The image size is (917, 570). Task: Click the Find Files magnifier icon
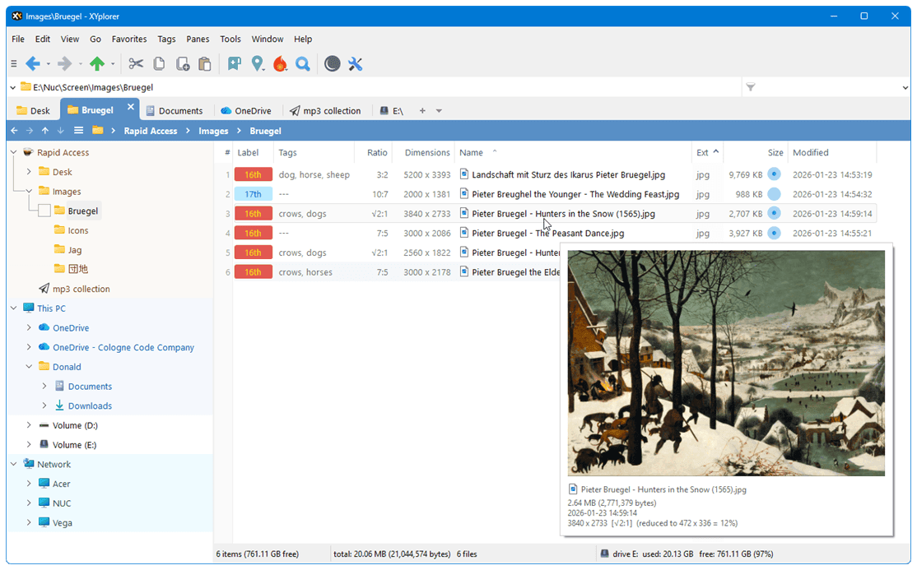(303, 63)
